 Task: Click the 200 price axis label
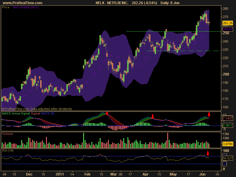[x=226, y=74]
